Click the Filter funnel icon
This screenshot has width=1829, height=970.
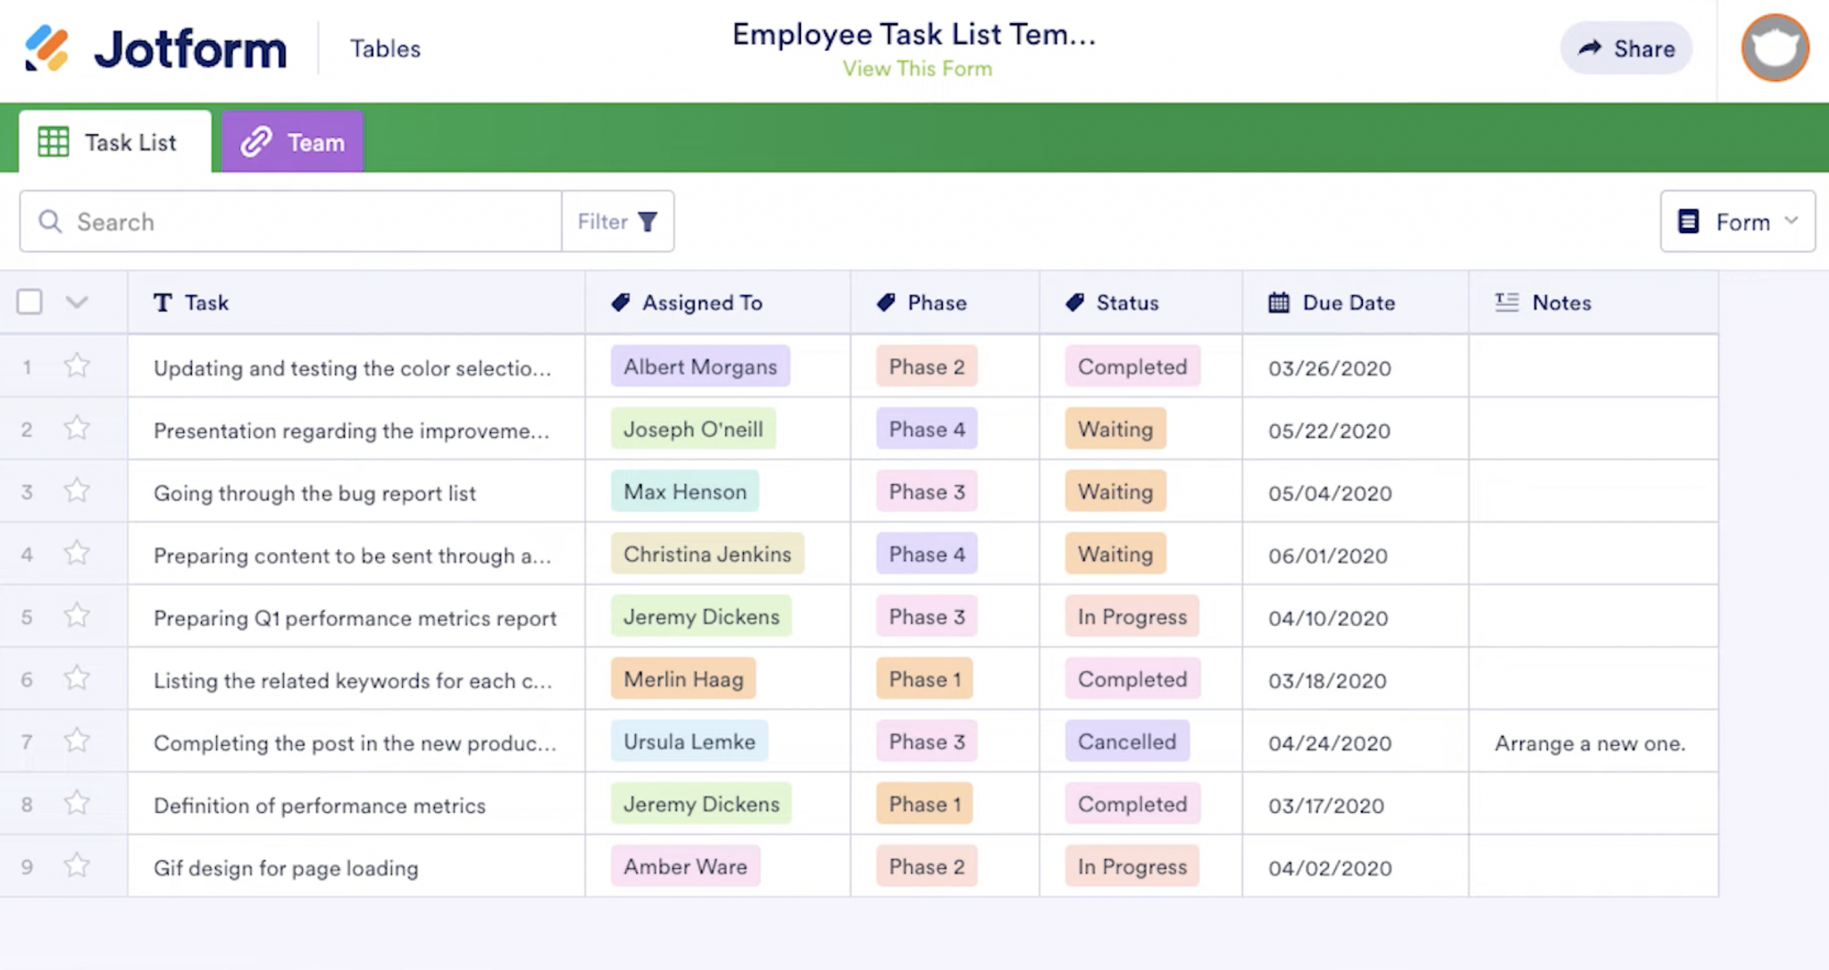coord(648,222)
